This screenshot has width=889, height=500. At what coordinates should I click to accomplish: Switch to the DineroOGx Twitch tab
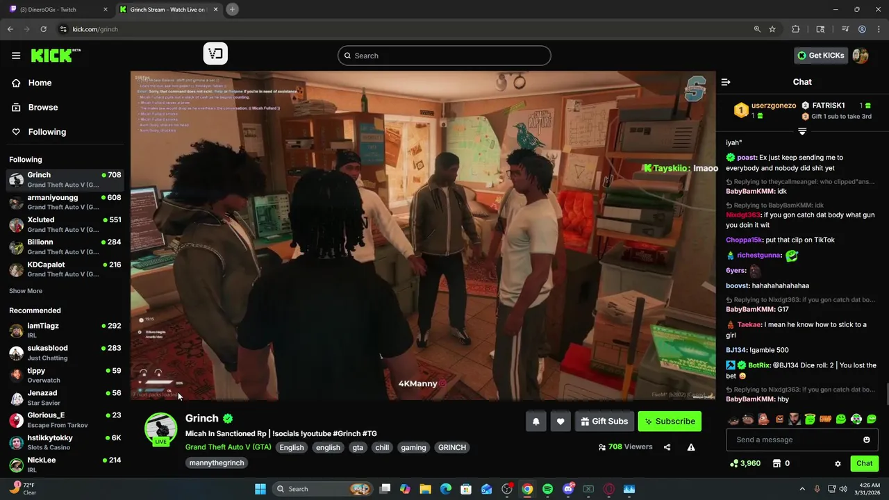[59, 10]
